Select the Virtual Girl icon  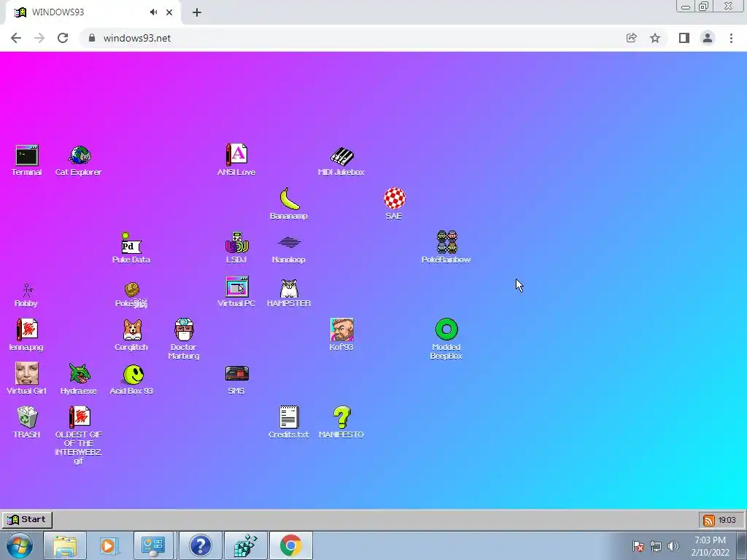point(27,378)
